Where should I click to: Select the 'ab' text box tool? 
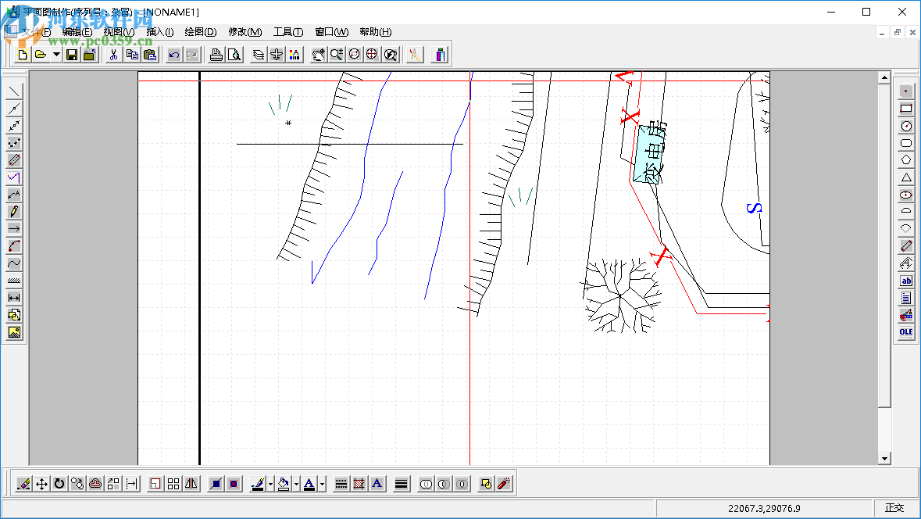[x=906, y=281]
